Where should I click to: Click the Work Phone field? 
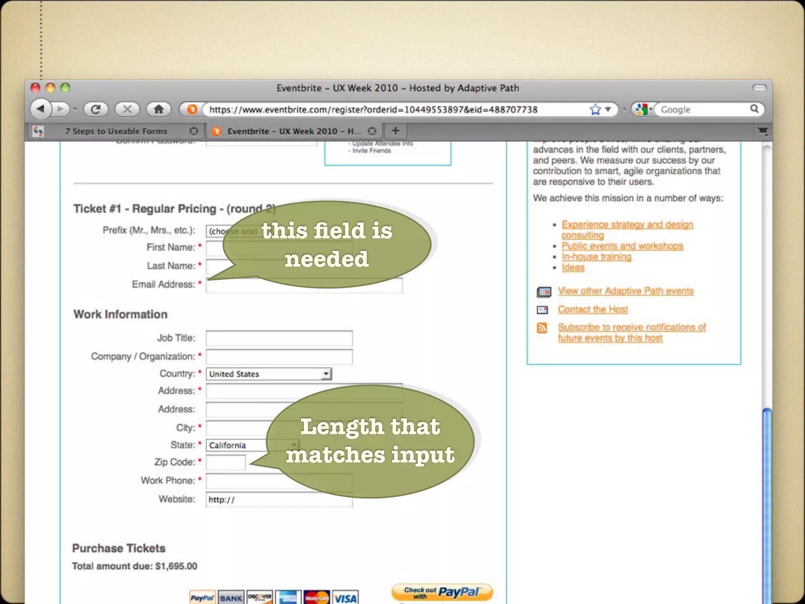click(279, 481)
